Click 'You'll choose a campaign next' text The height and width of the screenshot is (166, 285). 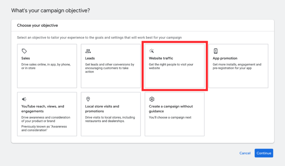pos(170,118)
